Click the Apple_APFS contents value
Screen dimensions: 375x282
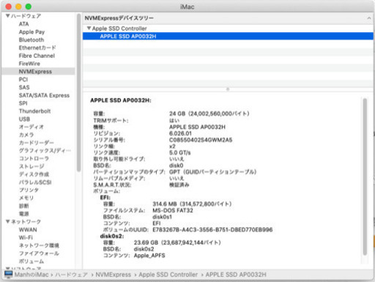(x=149, y=256)
